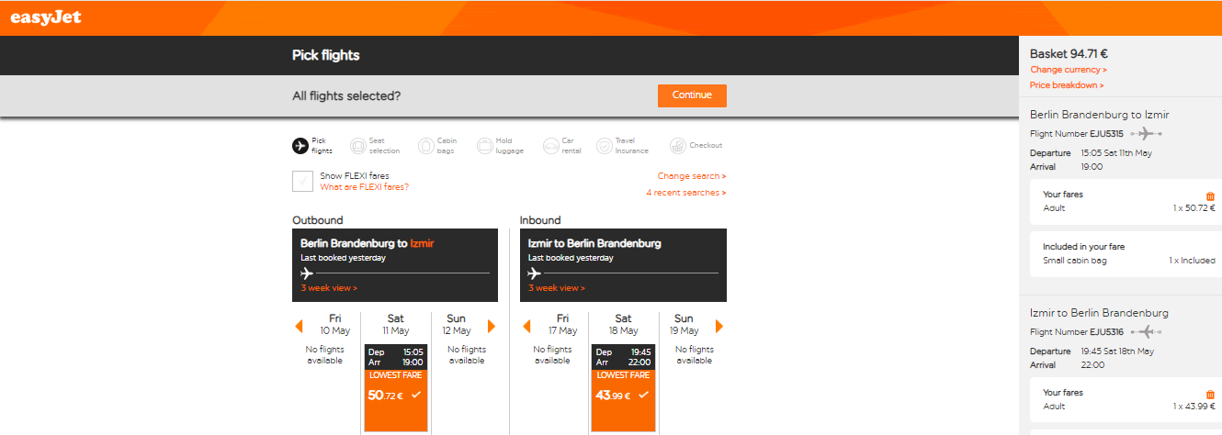The height and width of the screenshot is (435, 1222).
Task: Select the Checkout step icon
Action: 677,145
